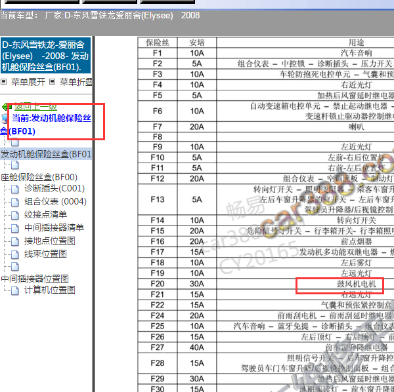Click document icon beside 计算机位置图
The width and height of the screenshot is (394, 392).
click(15, 290)
